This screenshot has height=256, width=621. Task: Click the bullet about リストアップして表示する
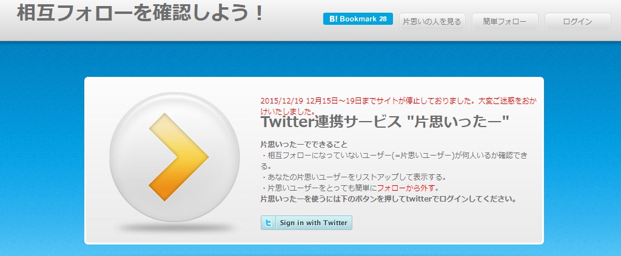354,177
